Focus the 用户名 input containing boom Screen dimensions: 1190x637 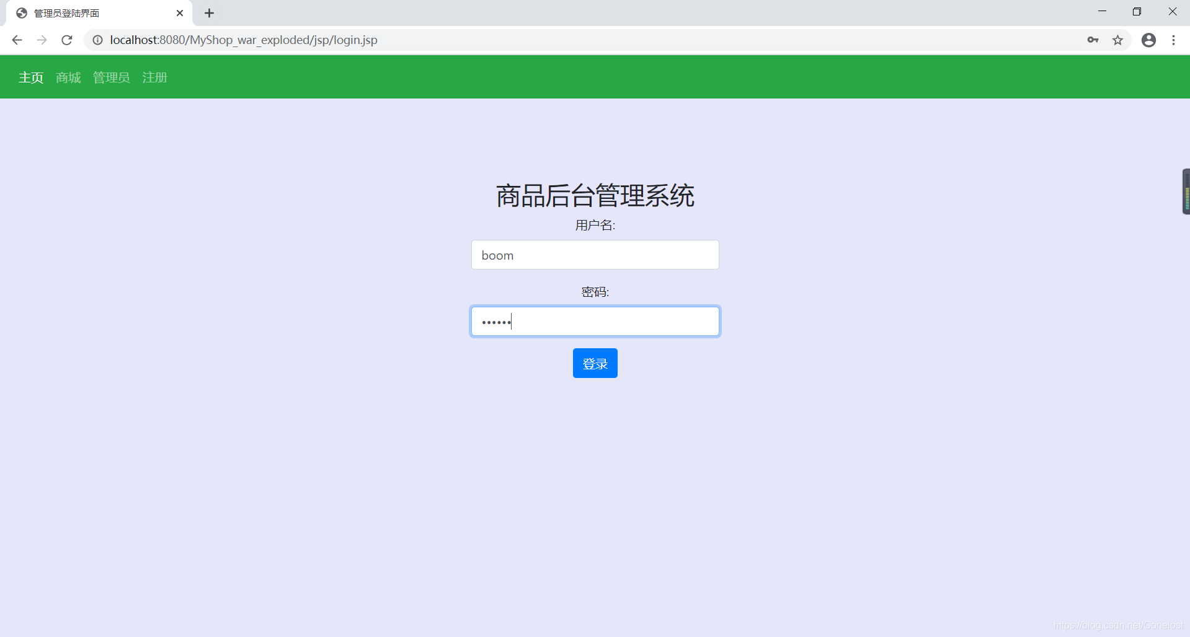(x=595, y=255)
